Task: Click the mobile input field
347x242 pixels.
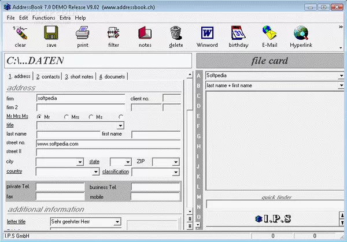Action: 156,196
